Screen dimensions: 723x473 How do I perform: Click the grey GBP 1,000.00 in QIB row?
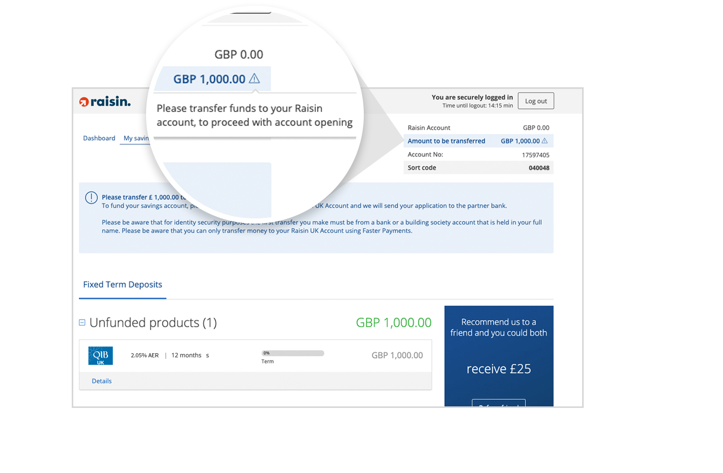point(397,355)
